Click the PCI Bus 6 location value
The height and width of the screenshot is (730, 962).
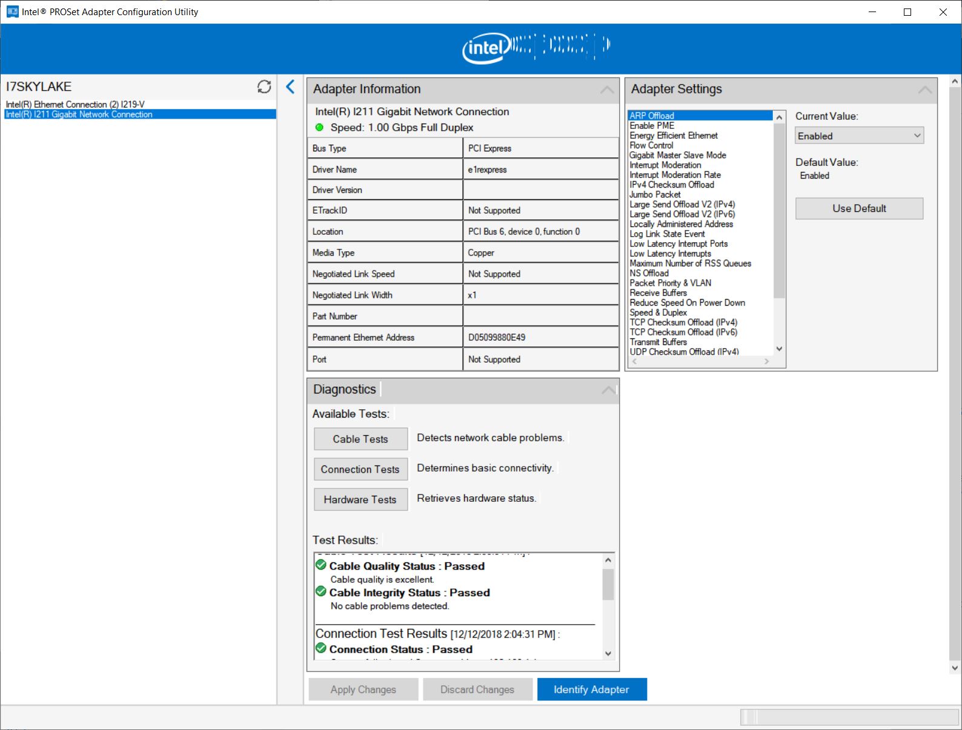[x=524, y=231]
